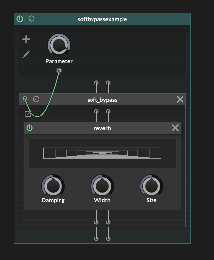The image size is (214, 260).
Task: Add a new parameter with plus icon
Action: click(26, 39)
